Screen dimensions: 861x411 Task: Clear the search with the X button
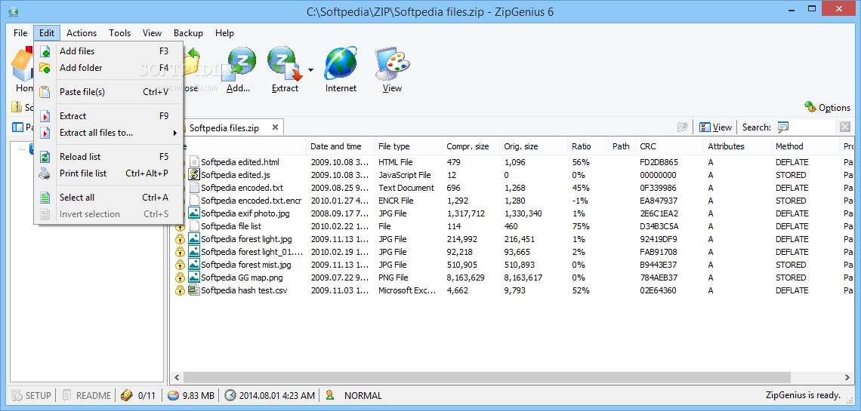pyautogui.click(x=845, y=127)
